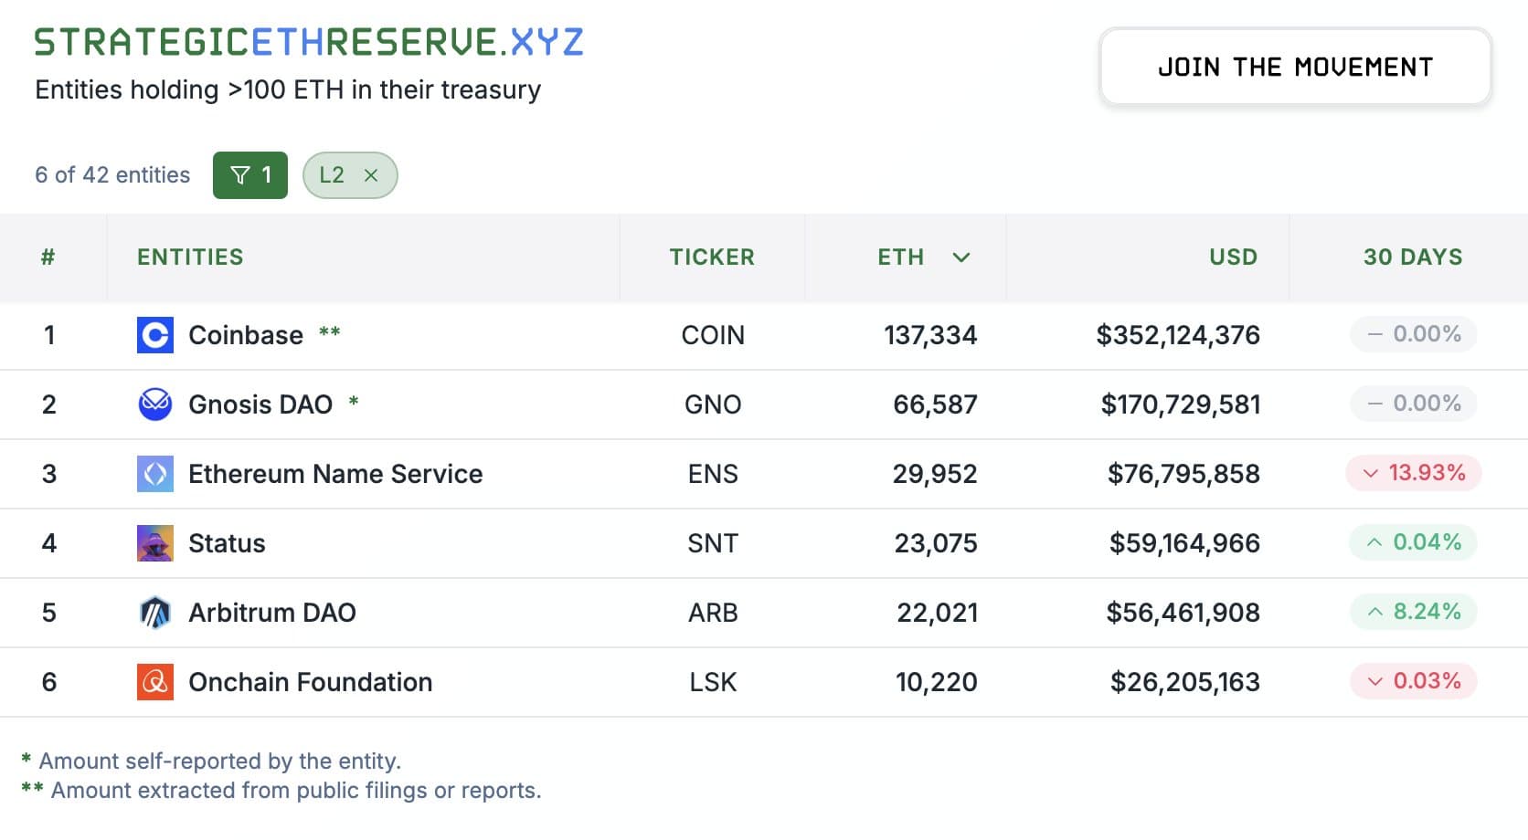This screenshot has width=1528, height=840.
Task: Remove the L2 filter chip
Action: [x=371, y=175]
